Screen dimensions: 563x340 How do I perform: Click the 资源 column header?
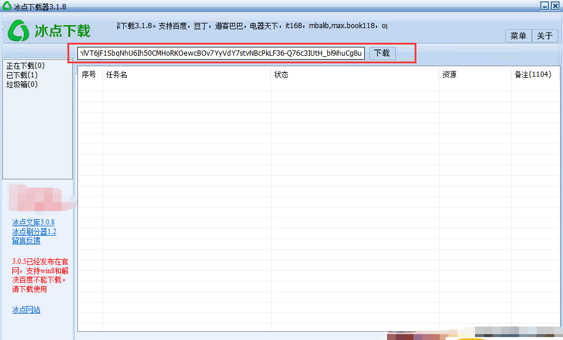coord(475,74)
